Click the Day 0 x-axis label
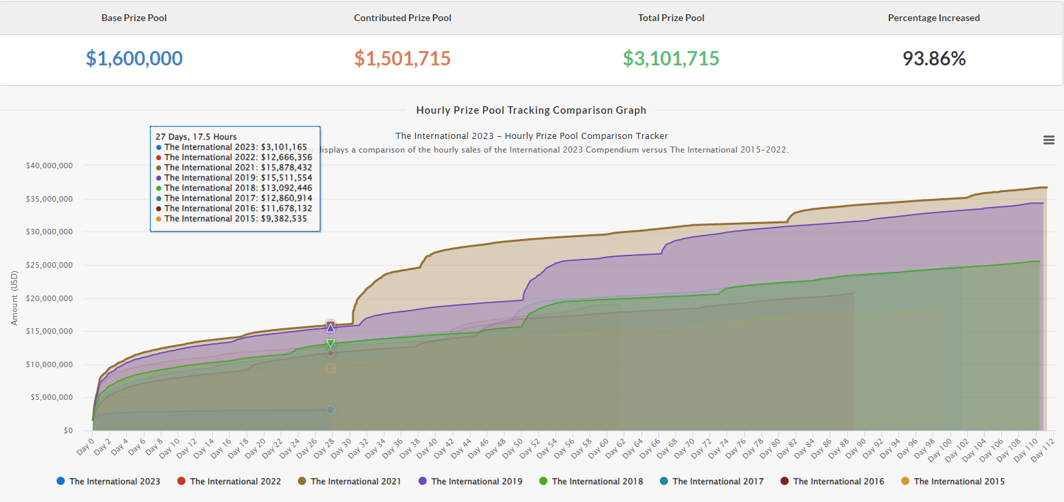The width and height of the screenshot is (1064, 502). click(85, 445)
